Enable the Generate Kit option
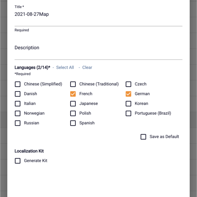The width and height of the screenshot is (197, 197). coord(18,161)
